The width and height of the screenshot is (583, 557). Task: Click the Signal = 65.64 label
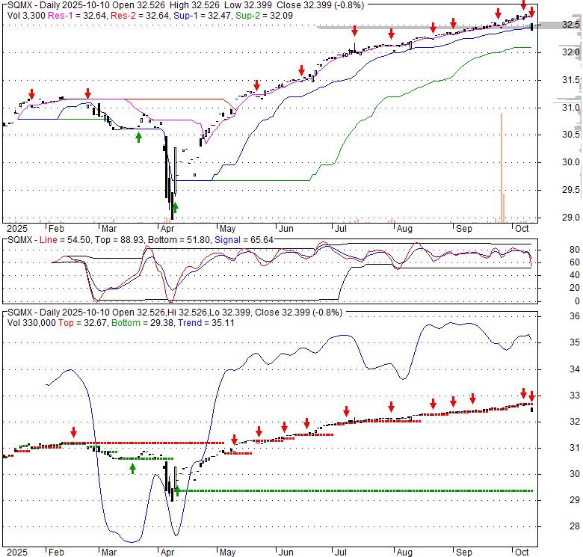[x=244, y=240]
